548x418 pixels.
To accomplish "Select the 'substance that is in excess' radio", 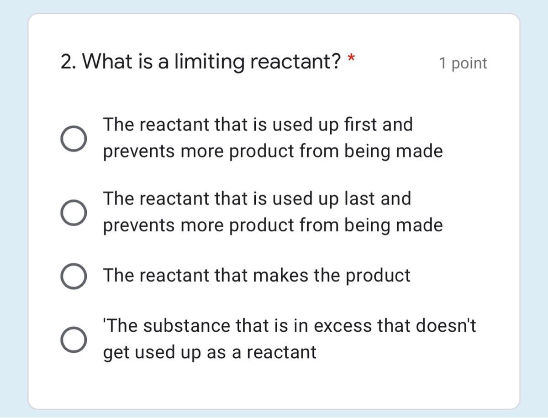I will tap(73, 340).
